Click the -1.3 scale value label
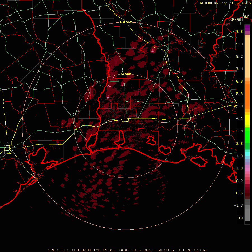 click(x=238, y=206)
